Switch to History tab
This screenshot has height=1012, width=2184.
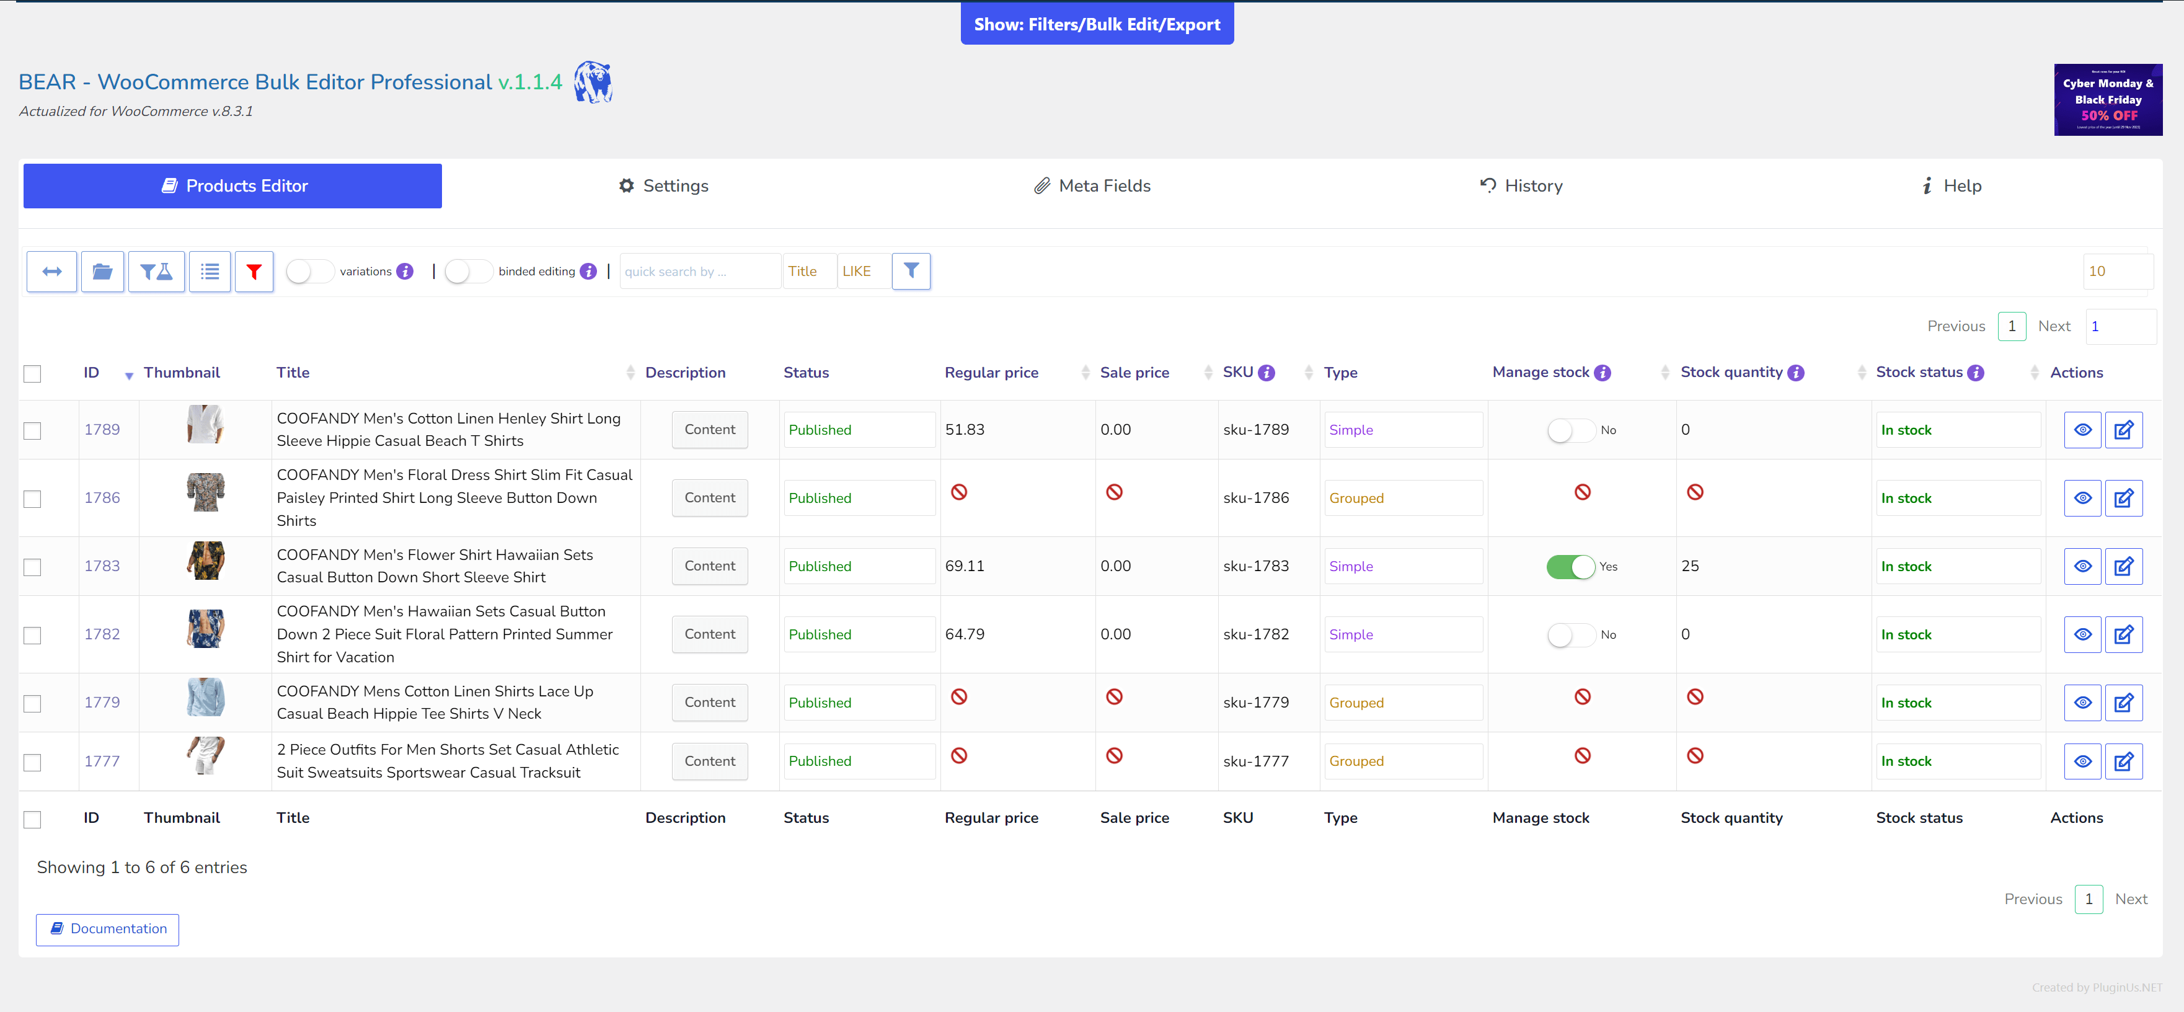[x=1521, y=186]
